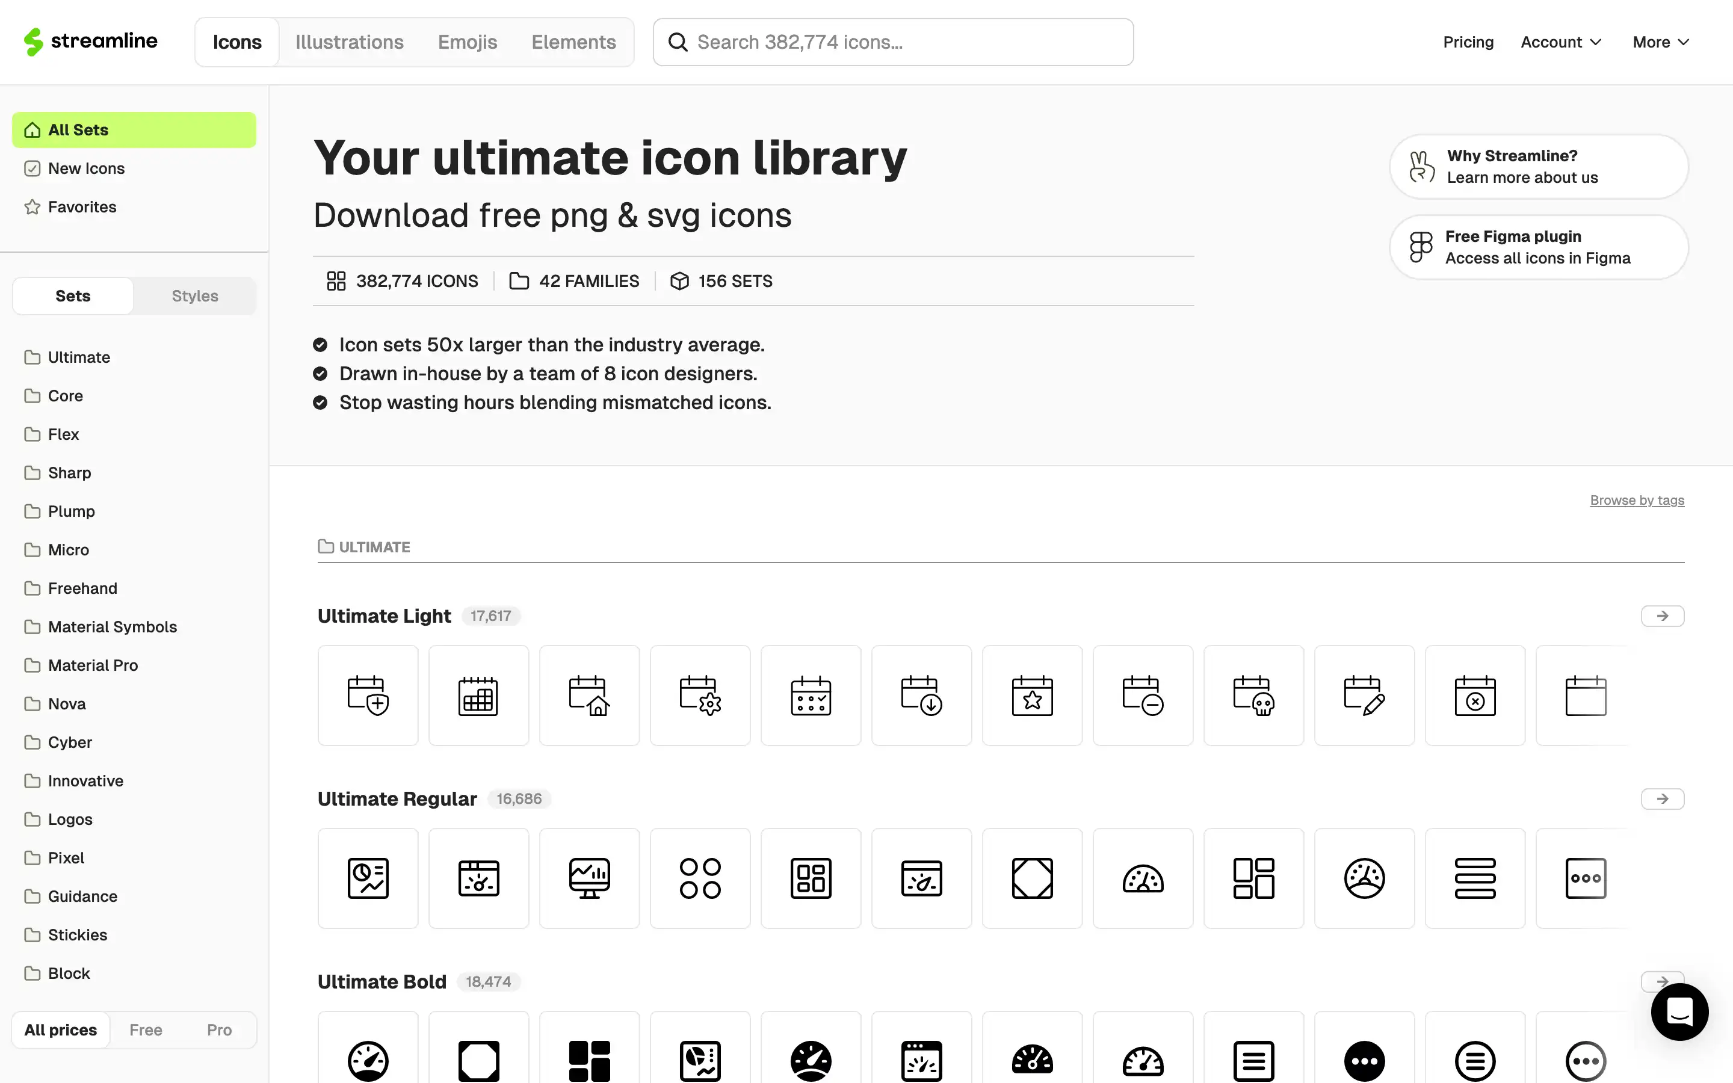Filter by Pro icons
The image size is (1733, 1083).
click(219, 1030)
